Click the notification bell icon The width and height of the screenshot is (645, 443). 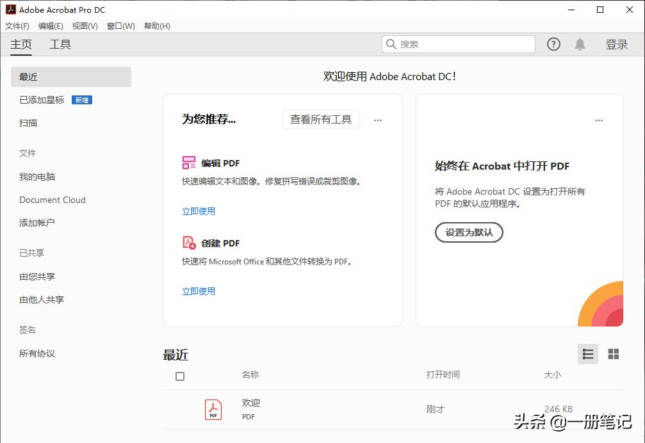point(580,44)
